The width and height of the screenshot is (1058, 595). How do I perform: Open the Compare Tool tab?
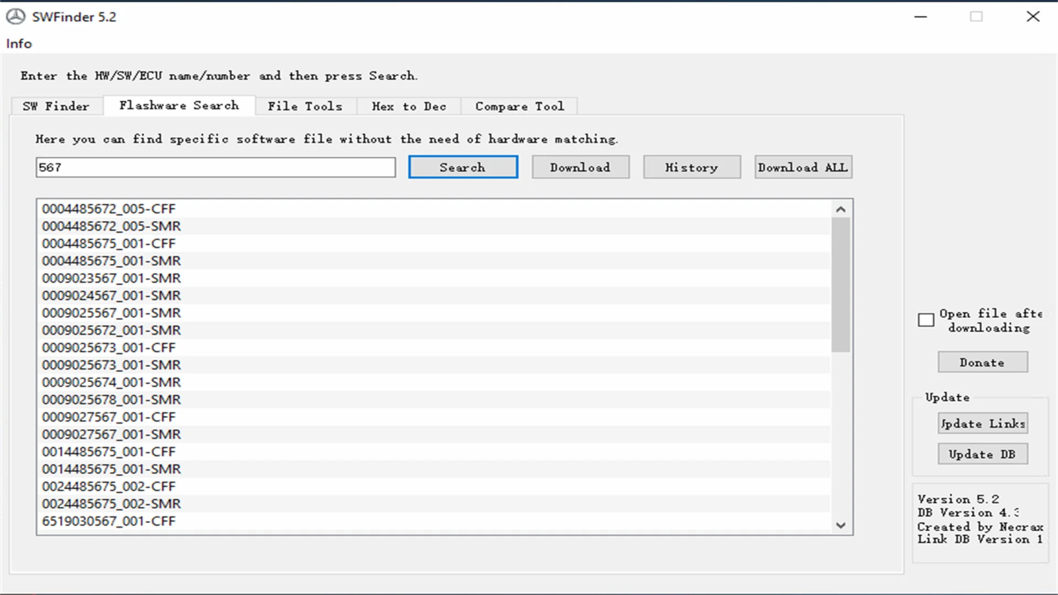pyautogui.click(x=520, y=106)
